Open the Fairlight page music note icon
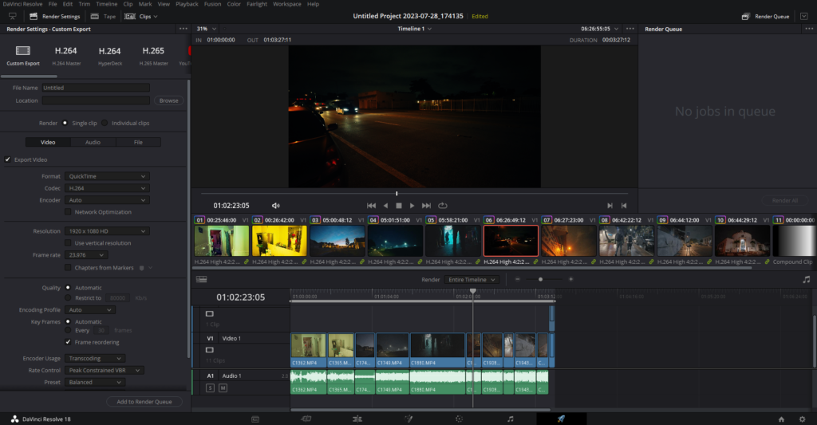 (x=510, y=419)
